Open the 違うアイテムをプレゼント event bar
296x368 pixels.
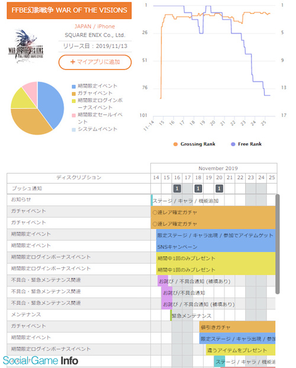[240, 350]
